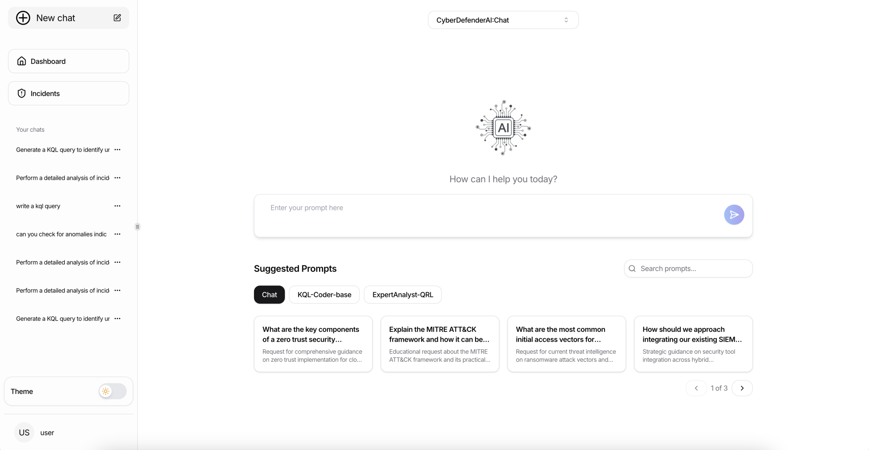Click the compose pencil icon beside New chat
This screenshot has height=450, width=869.
tap(117, 18)
